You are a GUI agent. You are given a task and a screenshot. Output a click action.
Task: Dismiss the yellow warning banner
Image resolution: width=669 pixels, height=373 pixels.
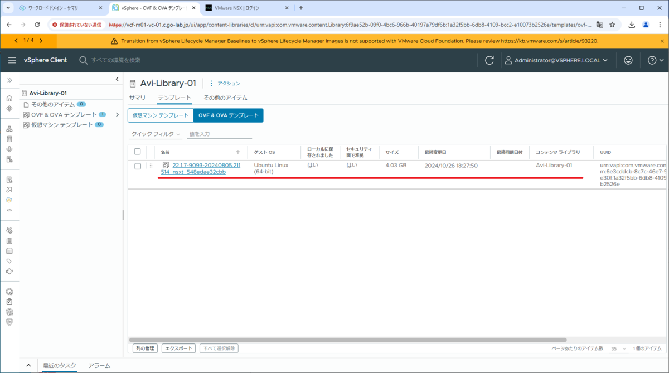click(663, 41)
